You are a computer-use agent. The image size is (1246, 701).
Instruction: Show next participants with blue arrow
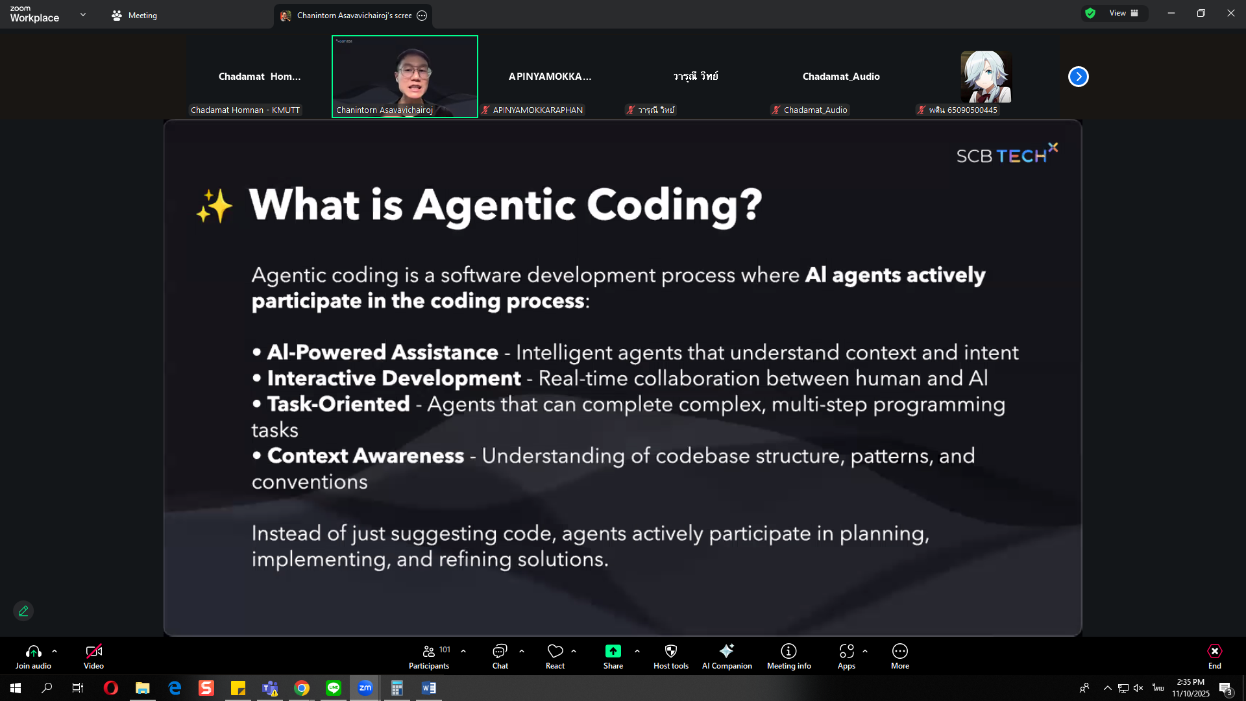click(x=1078, y=77)
